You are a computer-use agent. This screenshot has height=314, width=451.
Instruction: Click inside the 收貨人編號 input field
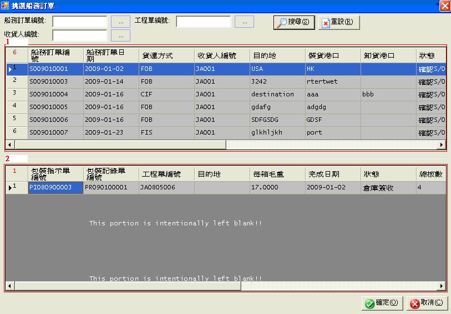(x=79, y=35)
